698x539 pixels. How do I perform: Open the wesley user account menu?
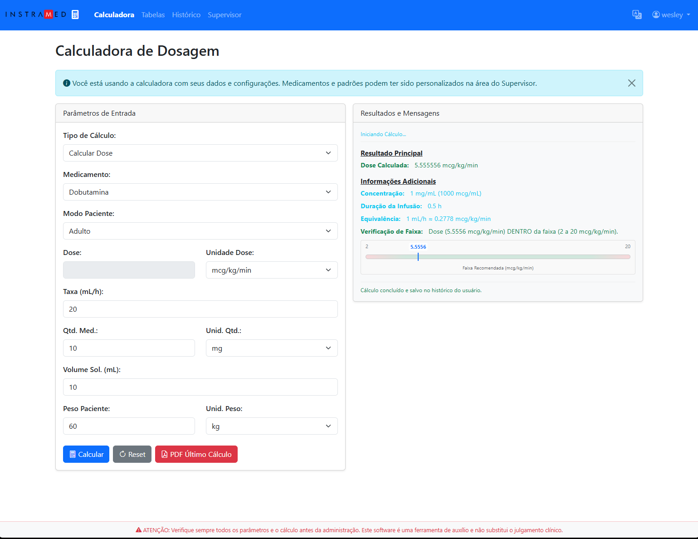(671, 15)
